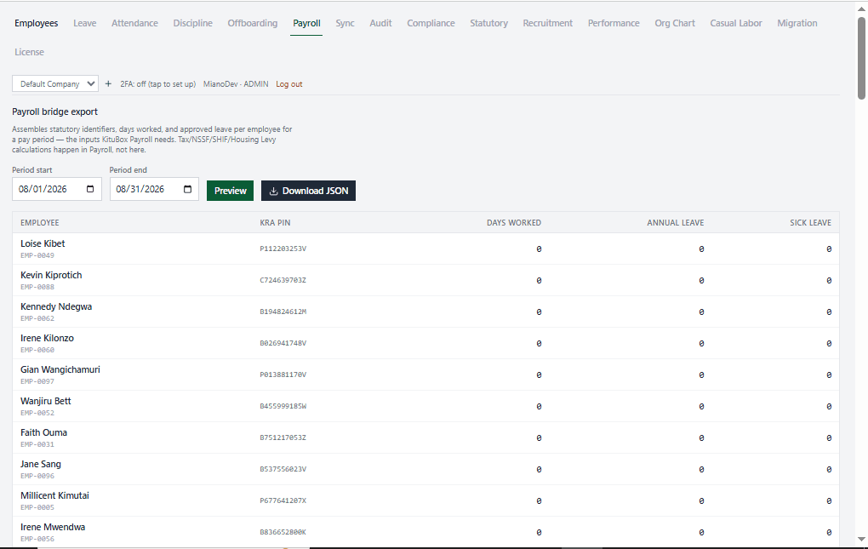This screenshot has width=868, height=549.
Task: Click KRA PIN P112203253V
Action: click(x=283, y=249)
